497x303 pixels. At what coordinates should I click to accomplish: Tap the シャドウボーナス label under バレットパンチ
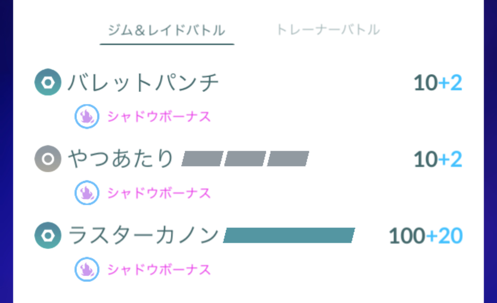(159, 117)
